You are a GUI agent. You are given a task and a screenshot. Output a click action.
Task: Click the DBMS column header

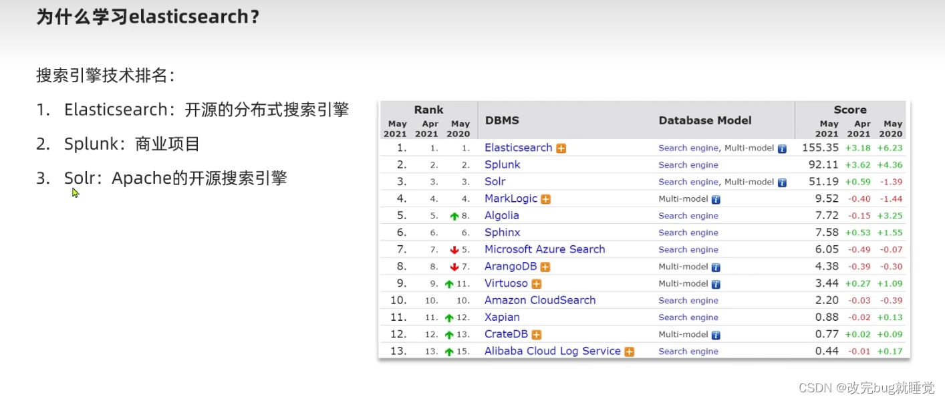pyautogui.click(x=502, y=120)
